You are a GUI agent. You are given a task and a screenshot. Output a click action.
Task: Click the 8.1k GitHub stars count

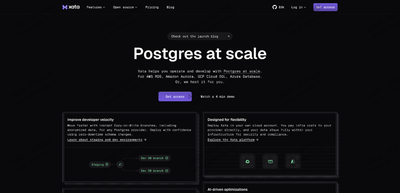(281, 7)
